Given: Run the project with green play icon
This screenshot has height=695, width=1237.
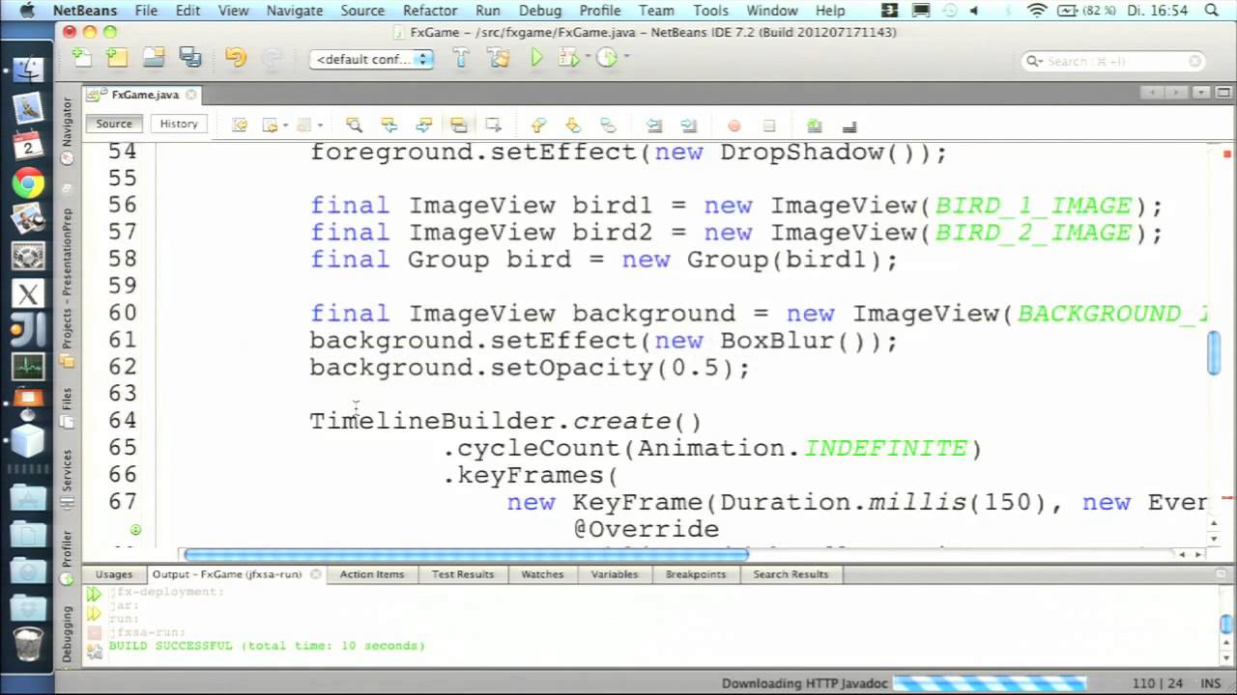Looking at the screenshot, I should [x=536, y=59].
